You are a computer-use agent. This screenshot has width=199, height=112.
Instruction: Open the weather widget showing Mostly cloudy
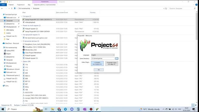click(x=149, y=109)
